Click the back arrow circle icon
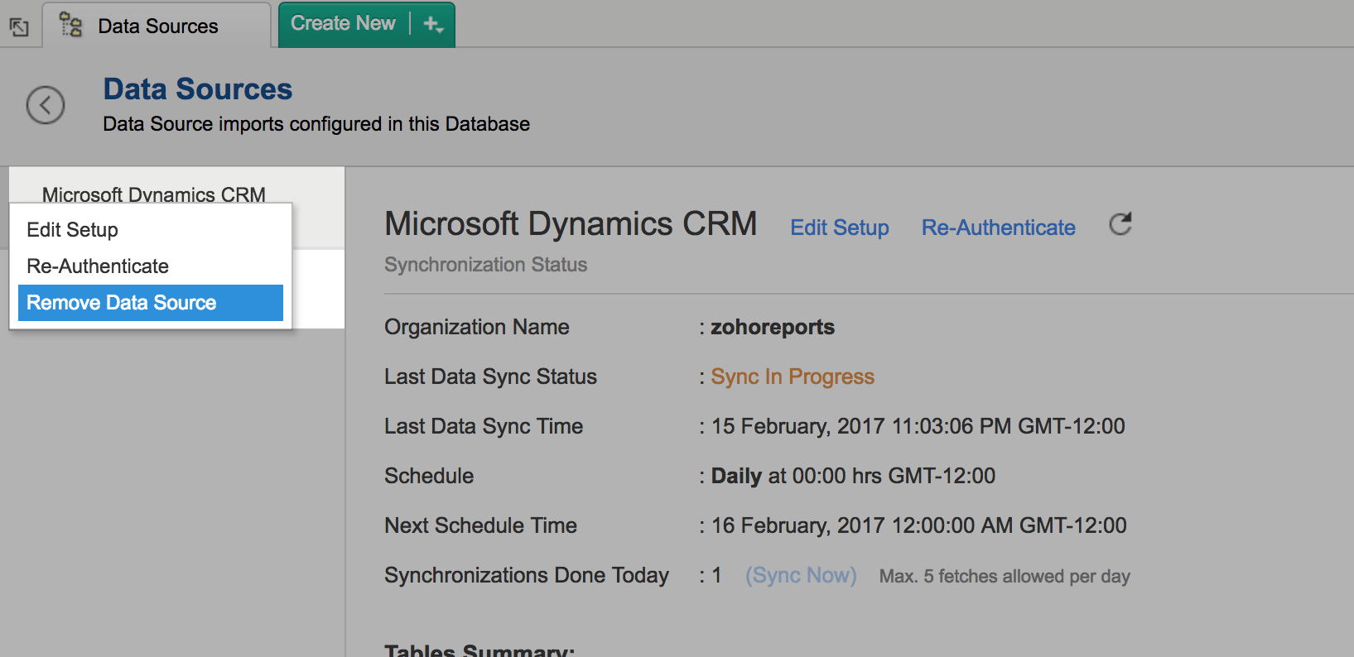 (x=46, y=105)
